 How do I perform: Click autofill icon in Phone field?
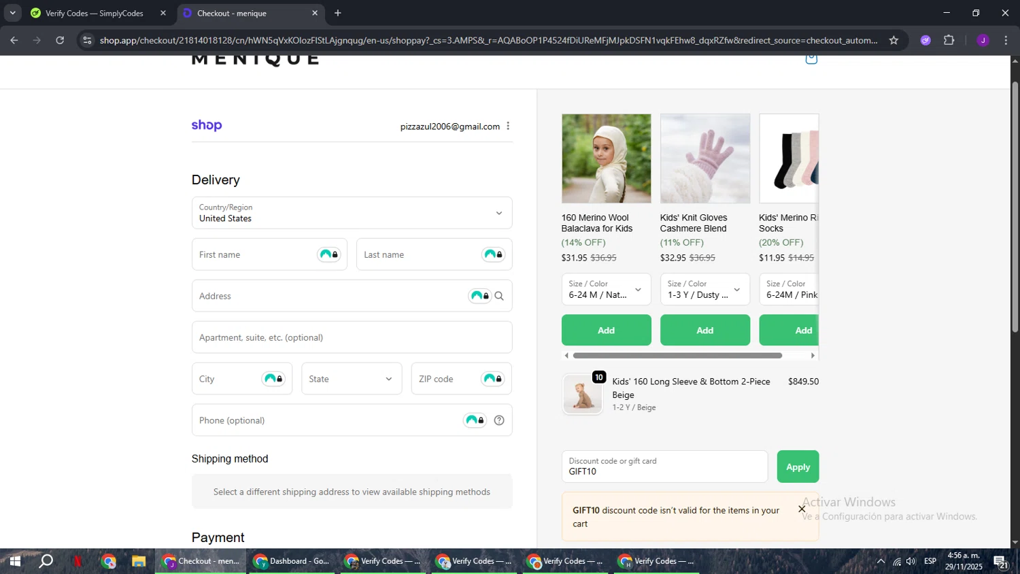click(x=475, y=420)
